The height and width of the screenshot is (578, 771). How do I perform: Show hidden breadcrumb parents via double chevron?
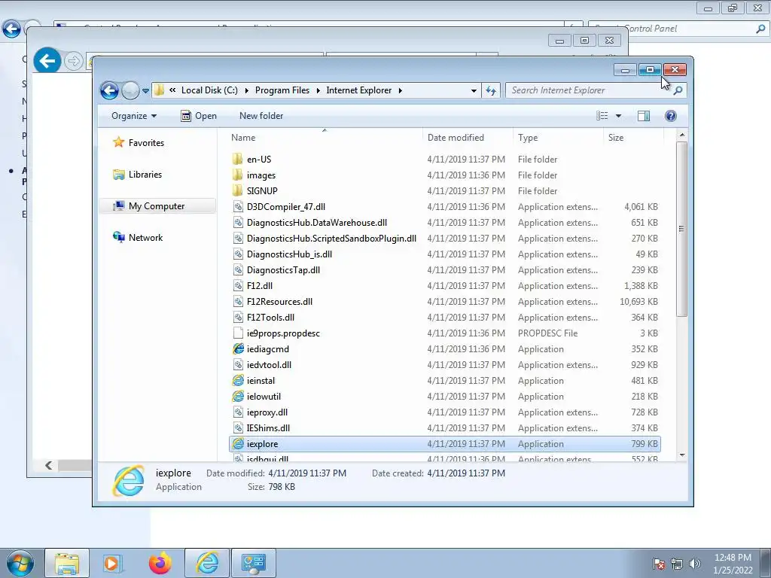pos(172,90)
